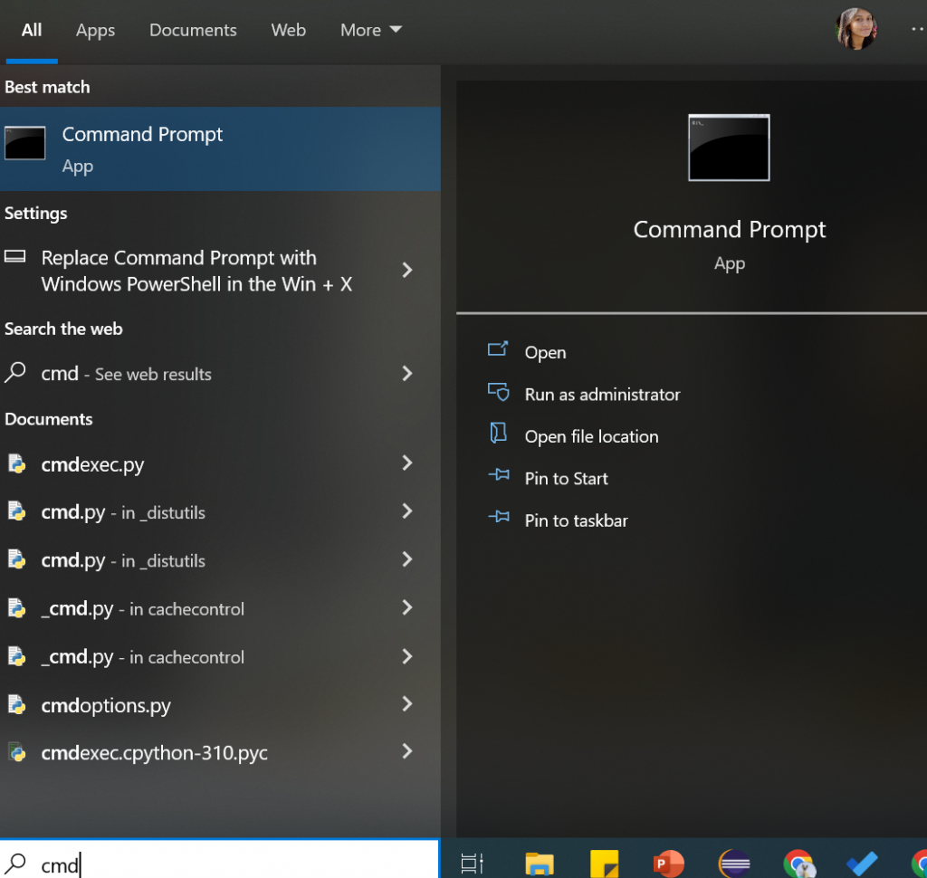Launch Eclipse IDE from the taskbar
927x878 pixels.
[734, 863]
